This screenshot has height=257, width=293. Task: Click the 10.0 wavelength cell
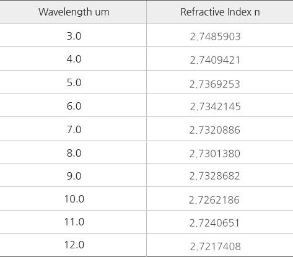click(74, 199)
